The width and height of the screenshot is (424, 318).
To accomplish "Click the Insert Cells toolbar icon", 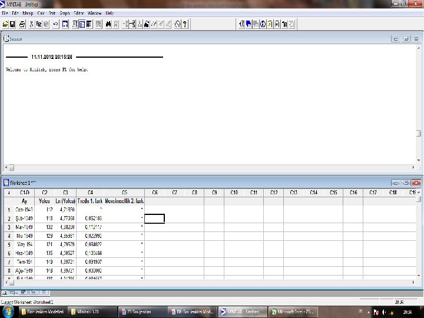I will point(125,24).
